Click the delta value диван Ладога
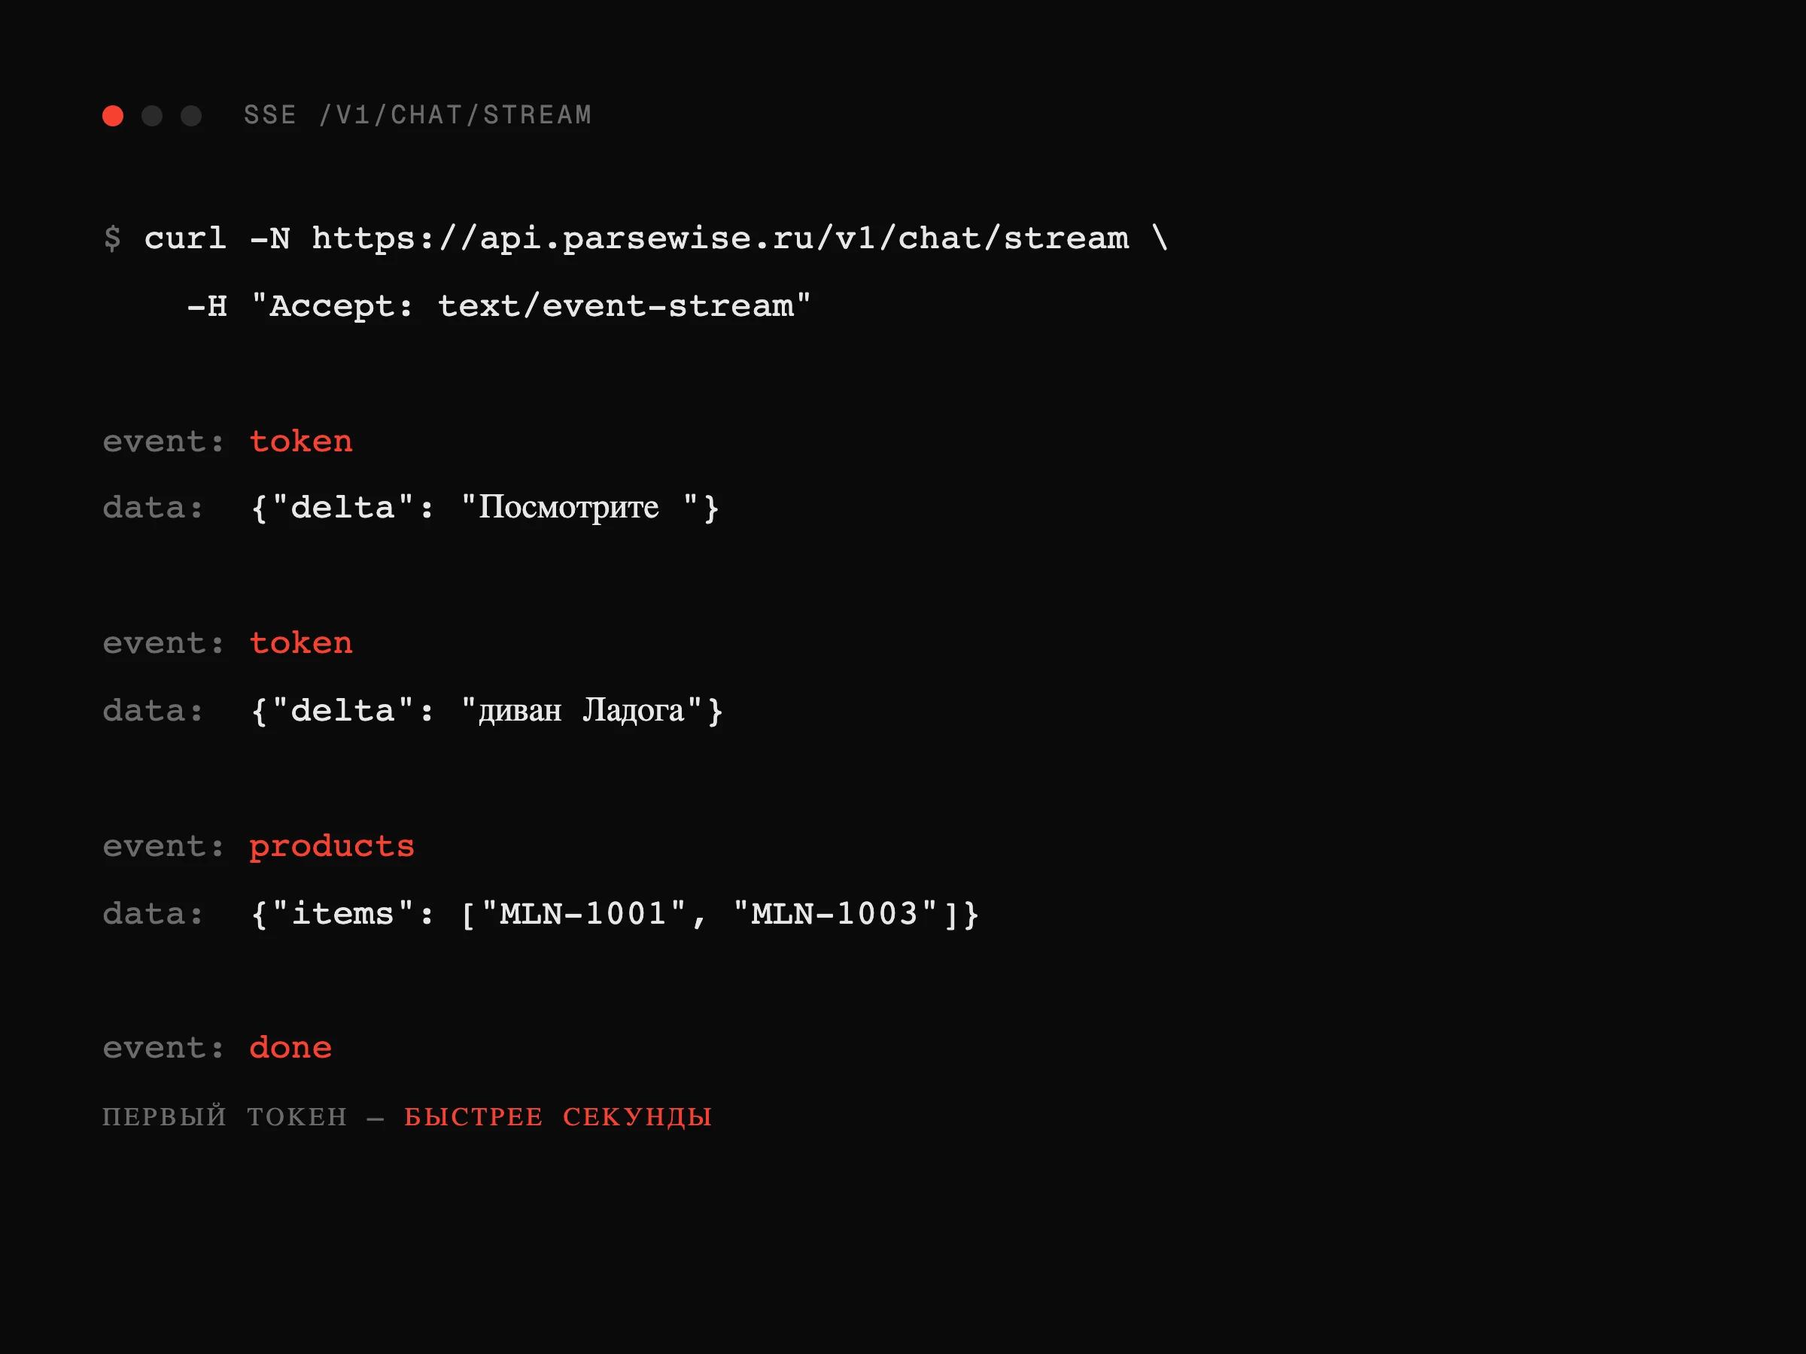This screenshot has height=1354, width=1806. pos(582,710)
